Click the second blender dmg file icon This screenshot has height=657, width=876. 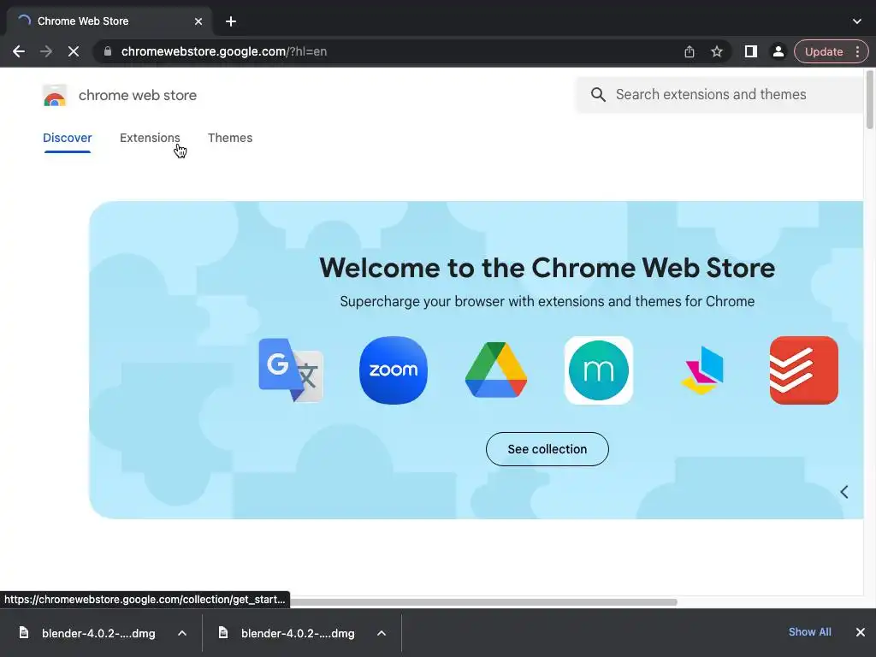(223, 632)
